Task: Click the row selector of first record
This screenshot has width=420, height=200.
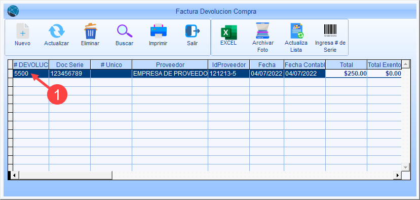Action: [x=11, y=74]
